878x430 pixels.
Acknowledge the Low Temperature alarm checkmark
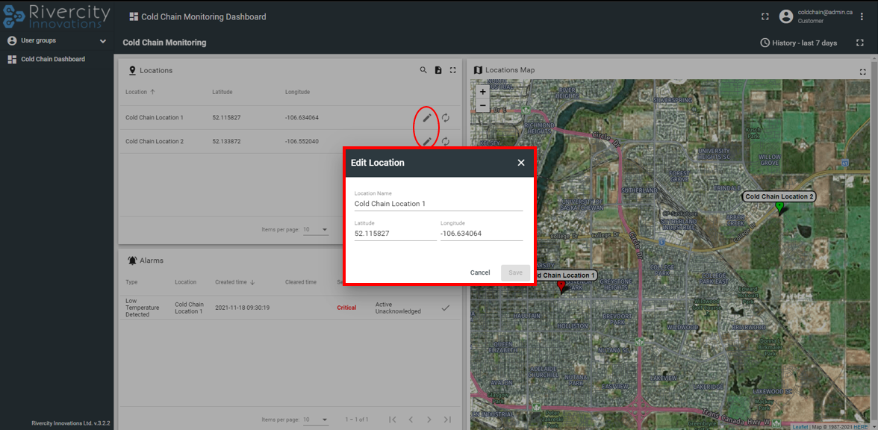[446, 308]
